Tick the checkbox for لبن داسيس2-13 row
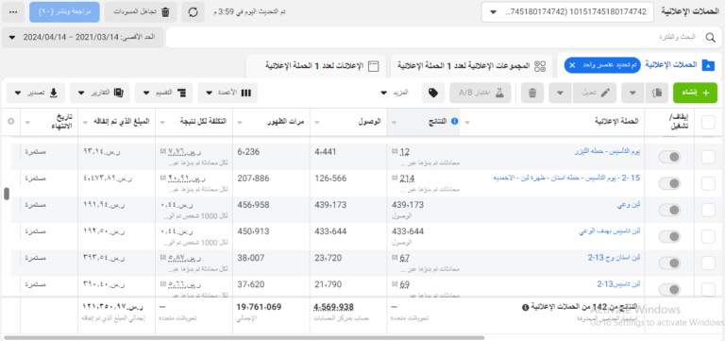Viewport: 725px width, 341px height. tap(708, 290)
